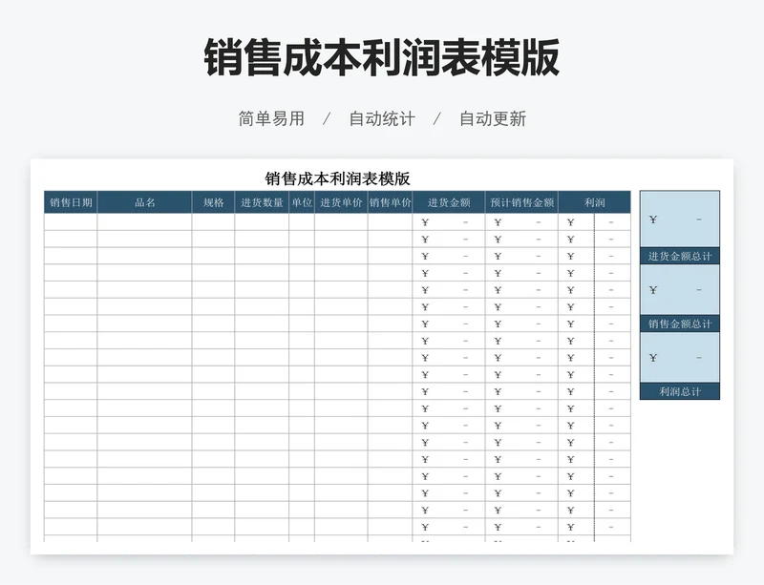Select the 销售日期 column header

coord(71,202)
